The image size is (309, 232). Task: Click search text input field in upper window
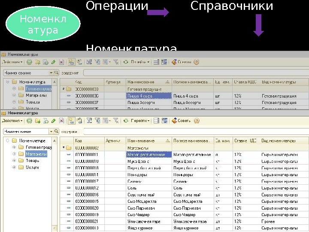[x=196, y=73]
